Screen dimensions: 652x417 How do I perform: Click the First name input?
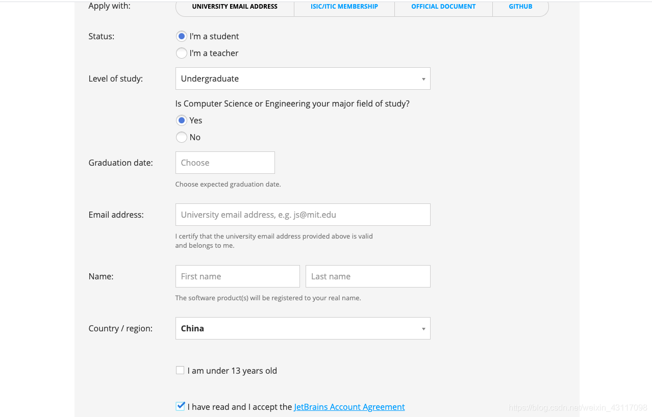pos(237,276)
